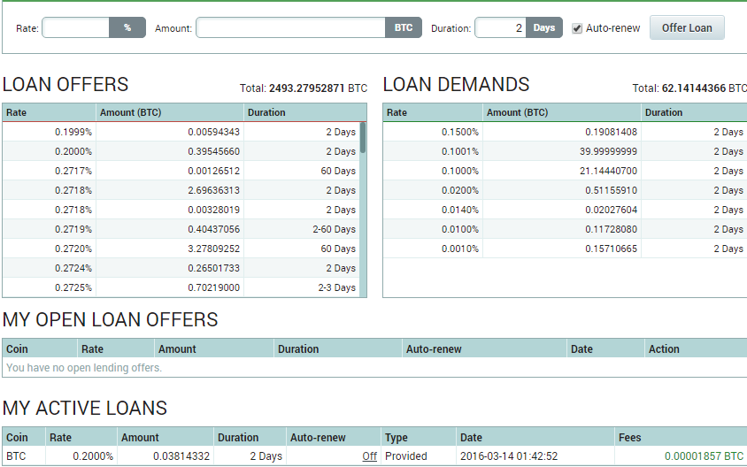Image resolution: width=747 pixels, height=467 pixels.
Task: Click the 2-3 Days duration cell
Action: [x=337, y=288]
